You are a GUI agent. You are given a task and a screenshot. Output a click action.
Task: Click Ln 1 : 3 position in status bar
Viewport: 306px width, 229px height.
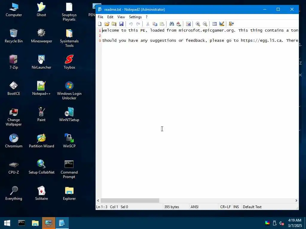[x=102, y=207]
